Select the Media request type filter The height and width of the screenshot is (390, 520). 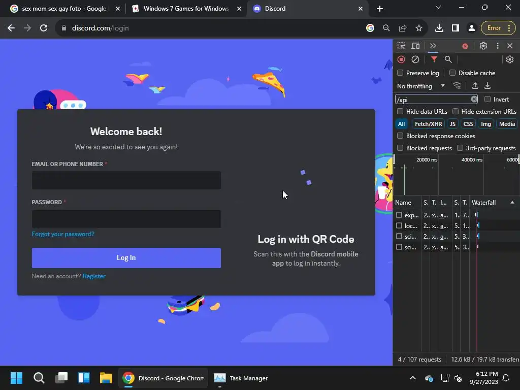507,124
